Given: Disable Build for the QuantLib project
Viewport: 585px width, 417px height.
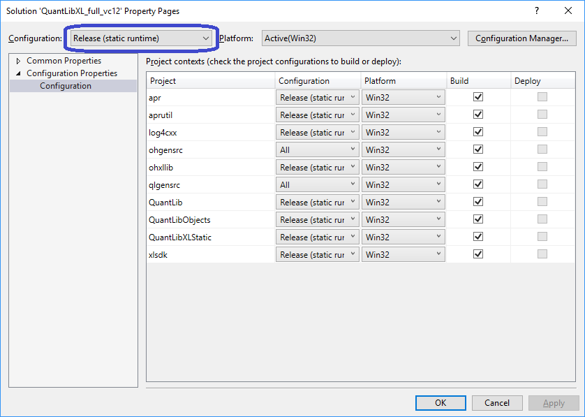Looking at the screenshot, I should (x=478, y=202).
